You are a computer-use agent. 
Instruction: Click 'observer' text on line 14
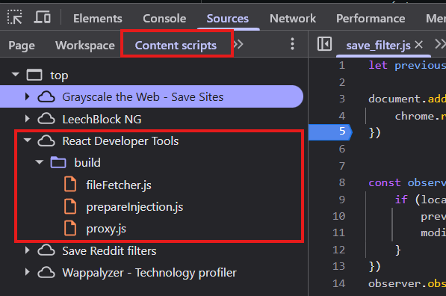click(x=394, y=283)
